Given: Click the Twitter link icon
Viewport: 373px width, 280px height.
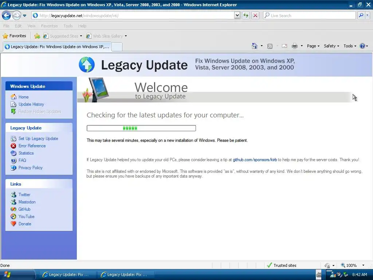Looking at the screenshot, I should tap(13, 195).
